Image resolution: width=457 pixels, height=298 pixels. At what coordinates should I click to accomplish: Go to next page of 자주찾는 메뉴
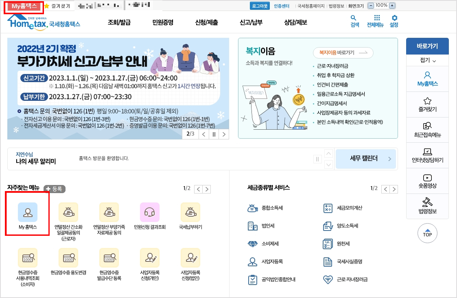[207, 189]
